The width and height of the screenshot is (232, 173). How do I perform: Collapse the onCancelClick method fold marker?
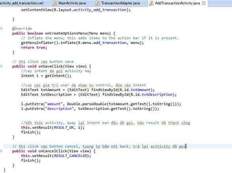click(x=1, y=151)
